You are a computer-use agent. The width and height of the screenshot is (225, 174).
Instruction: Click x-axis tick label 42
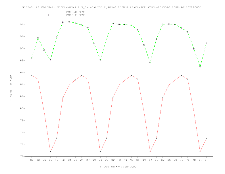click(119, 160)
